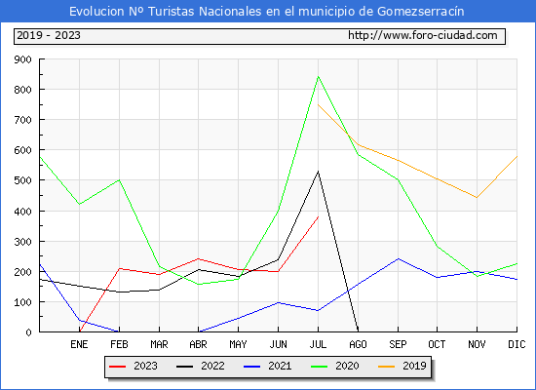Click the green 2020 line peak at JUL
536x390 pixels.
pos(318,77)
